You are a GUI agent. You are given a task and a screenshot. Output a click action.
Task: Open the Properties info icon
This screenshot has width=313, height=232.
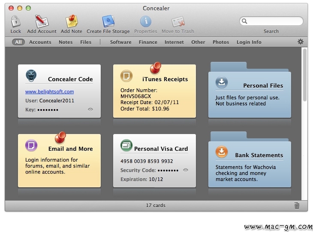coord(145,21)
